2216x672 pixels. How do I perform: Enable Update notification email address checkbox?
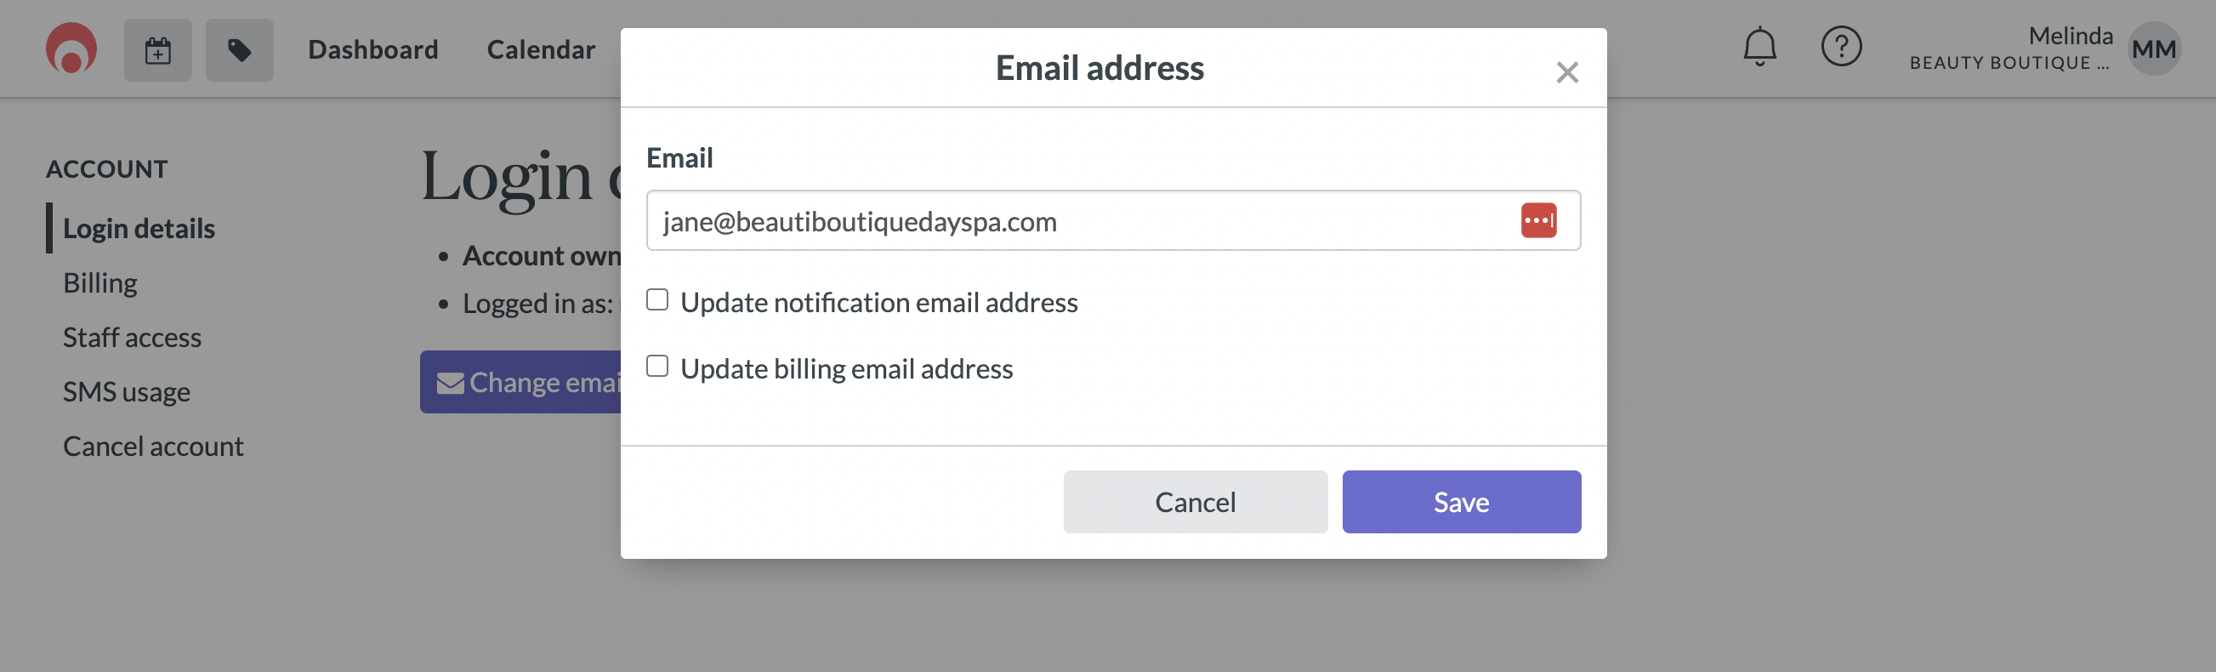coord(657,299)
